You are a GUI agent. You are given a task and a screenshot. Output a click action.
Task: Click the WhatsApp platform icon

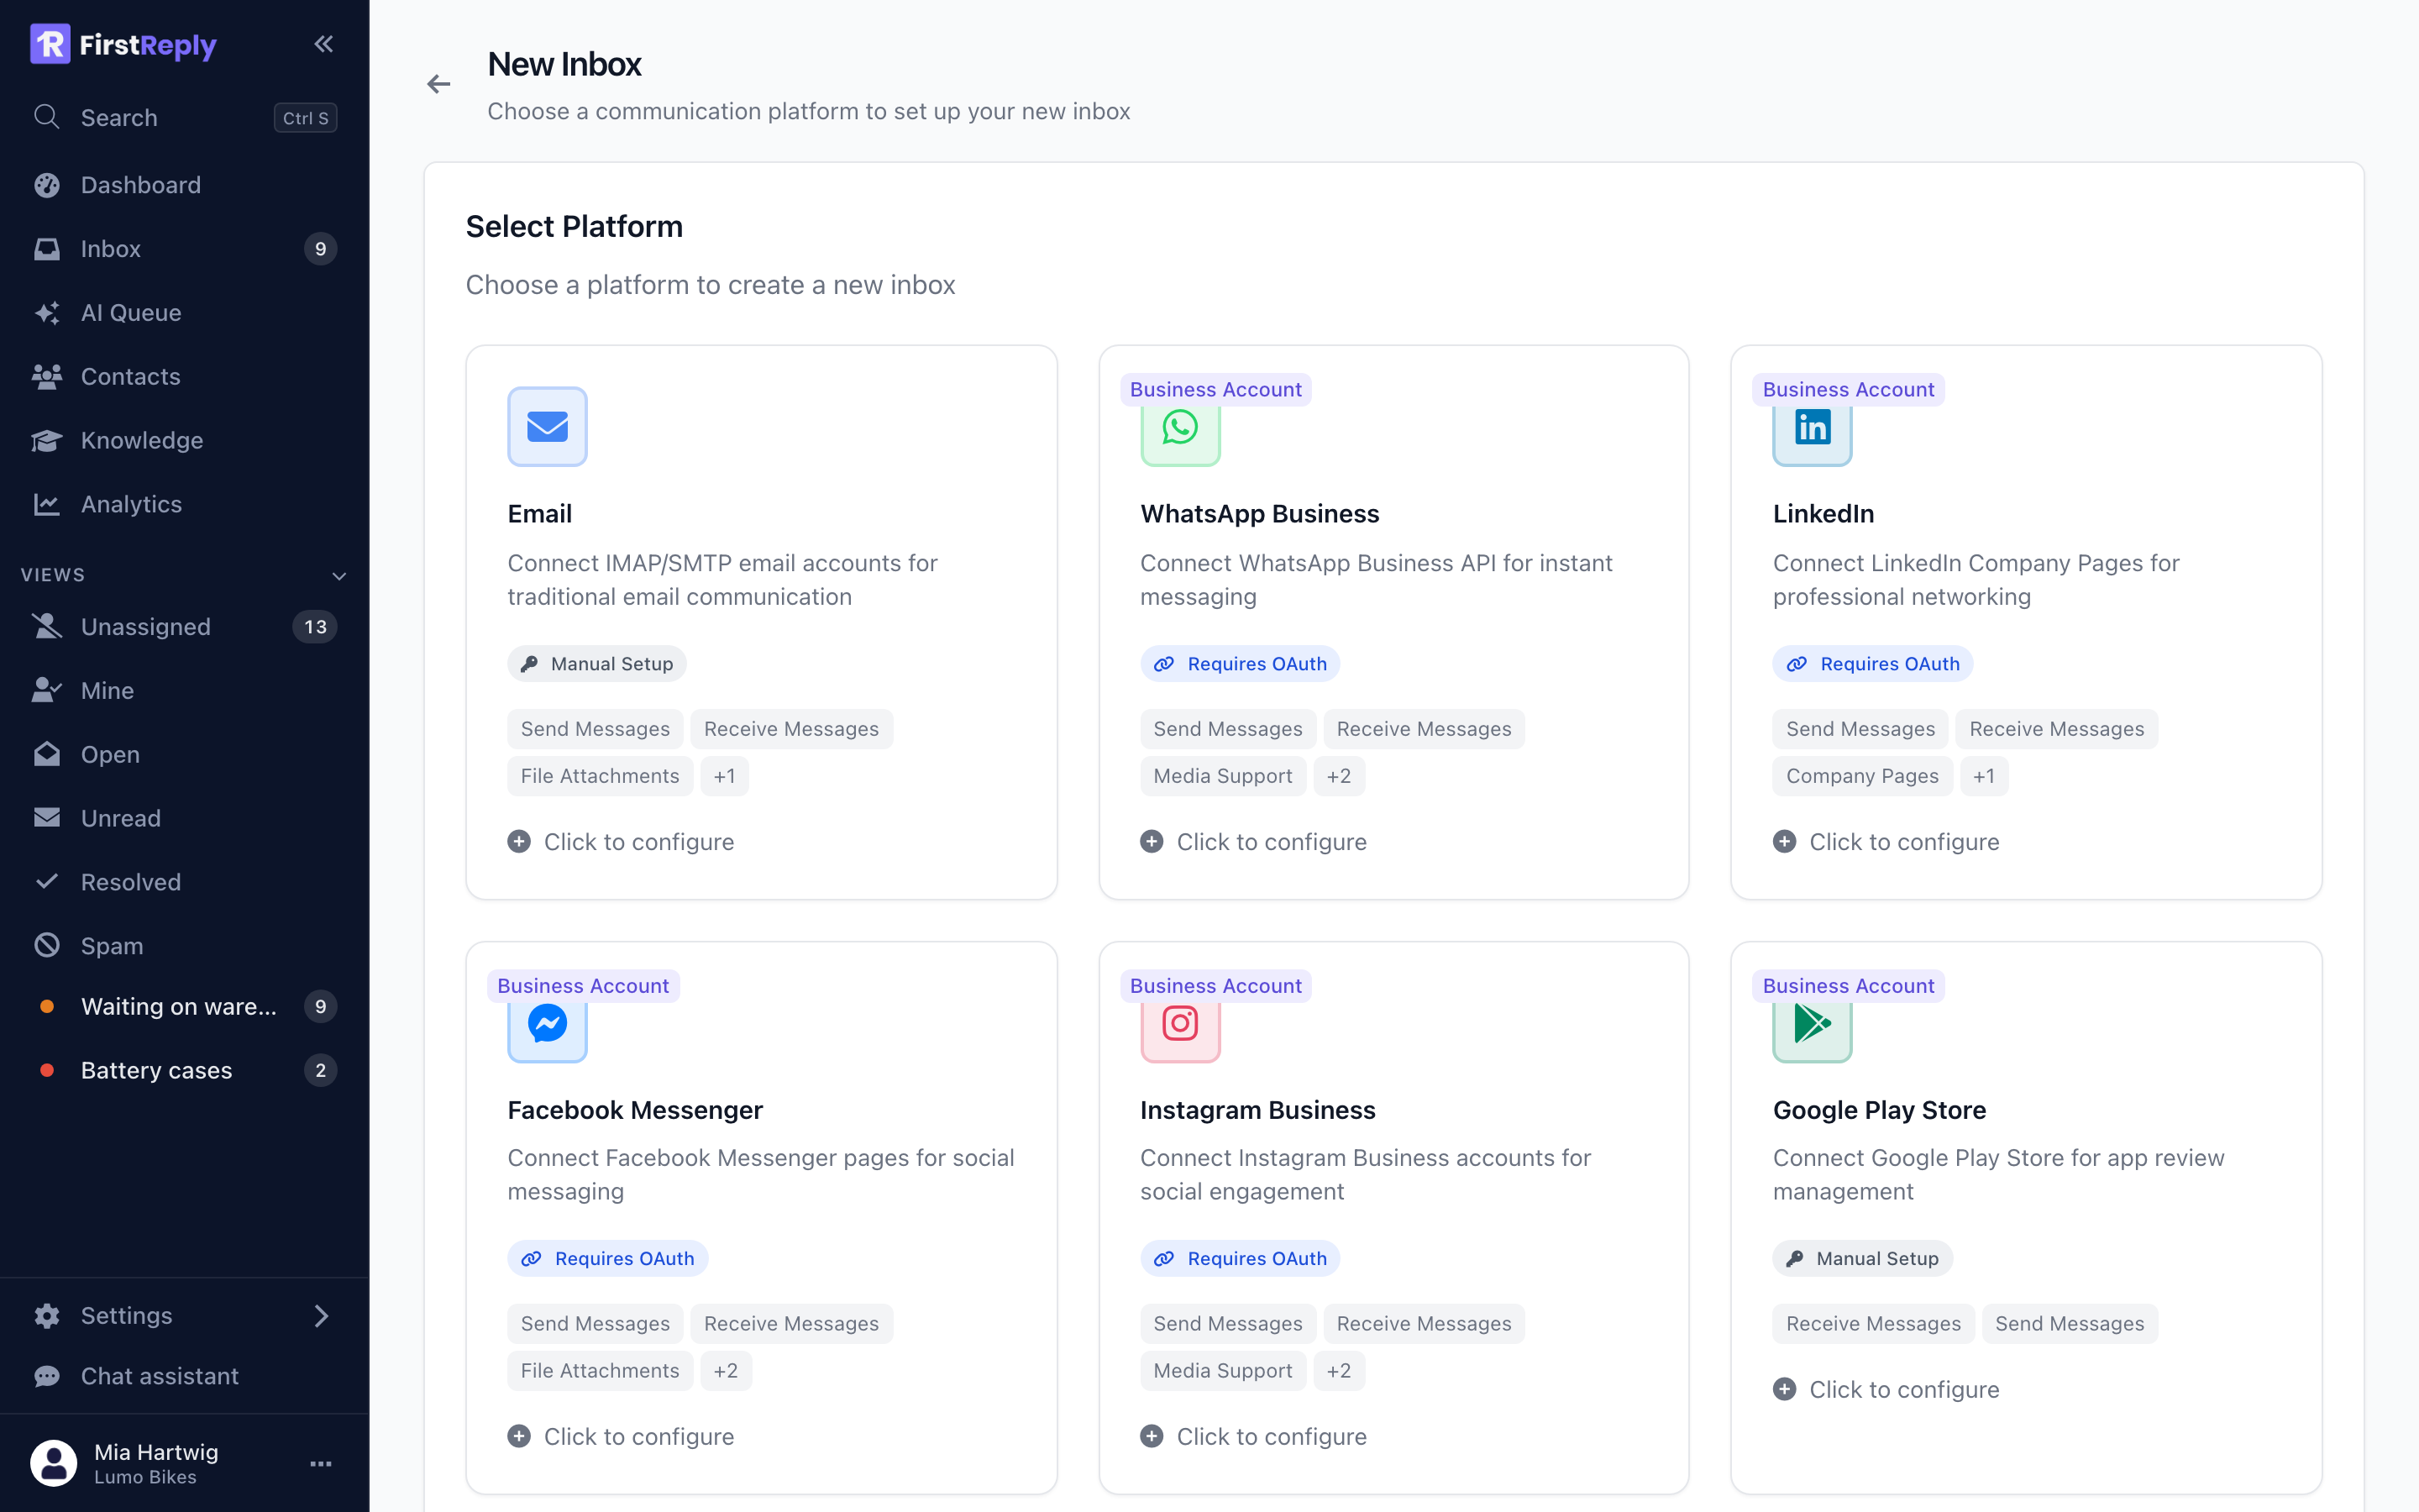[1179, 427]
